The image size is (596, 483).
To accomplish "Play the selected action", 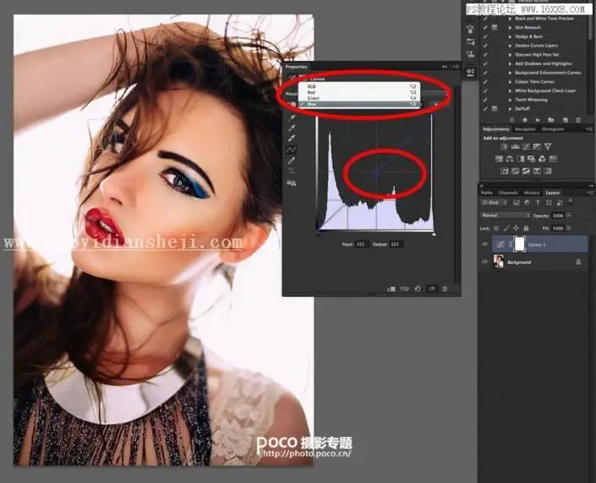I will coord(538,120).
